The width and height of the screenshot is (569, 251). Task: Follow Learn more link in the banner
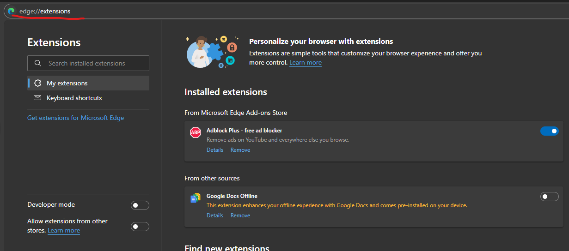click(x=305, y=63)
